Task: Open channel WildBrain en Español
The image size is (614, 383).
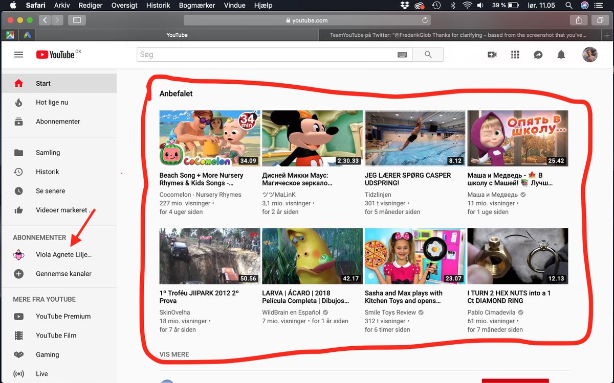Action: click(x=292, y=313)
